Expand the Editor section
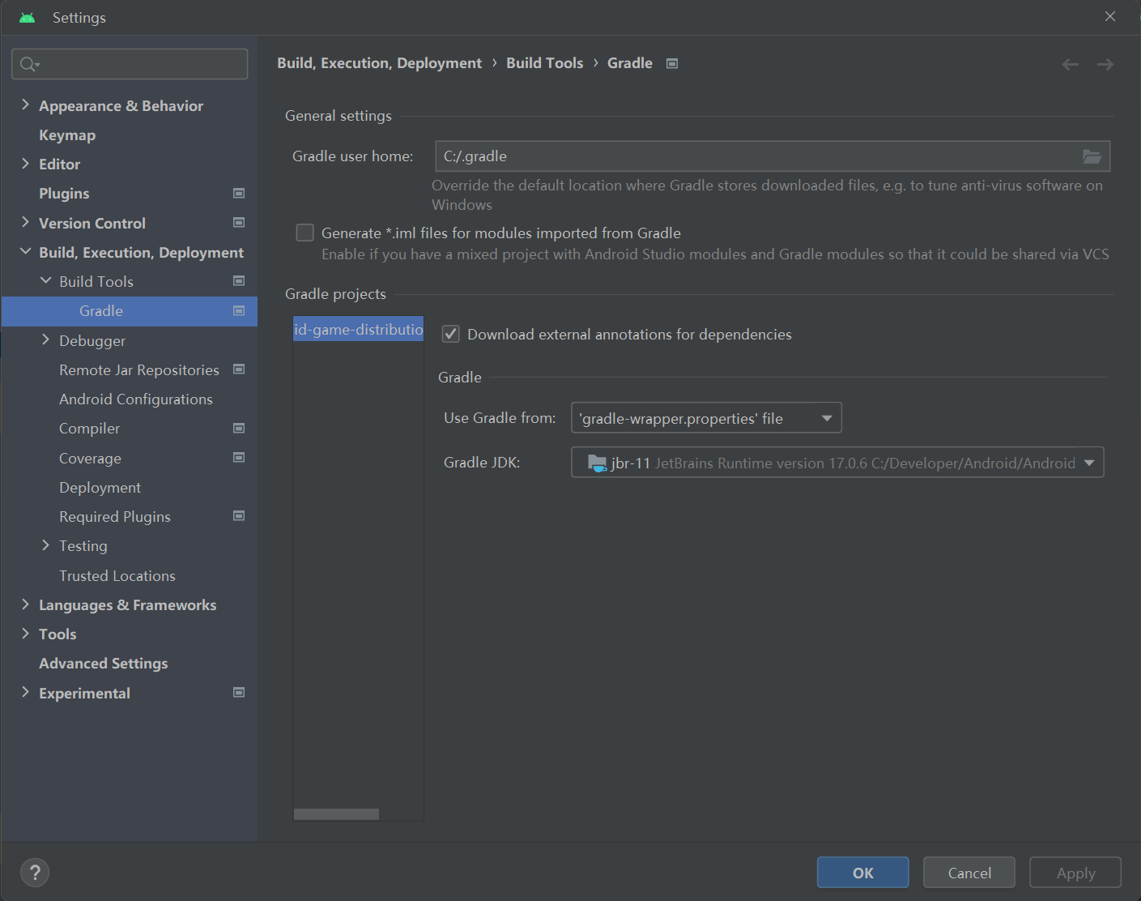 [x=25, y=163]
